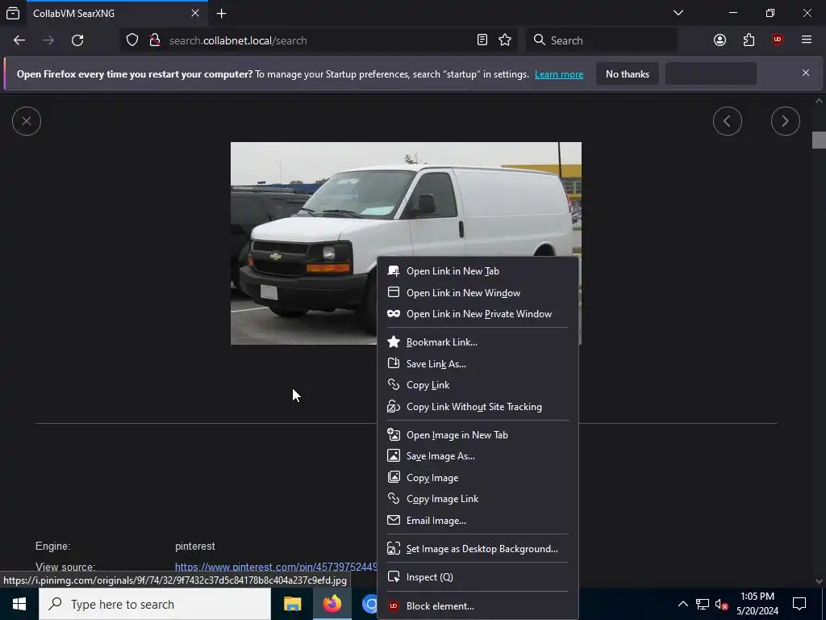Open the network tray icon
Screen dimensions: 826x620
pyautogui.click(x=703, y=604)
